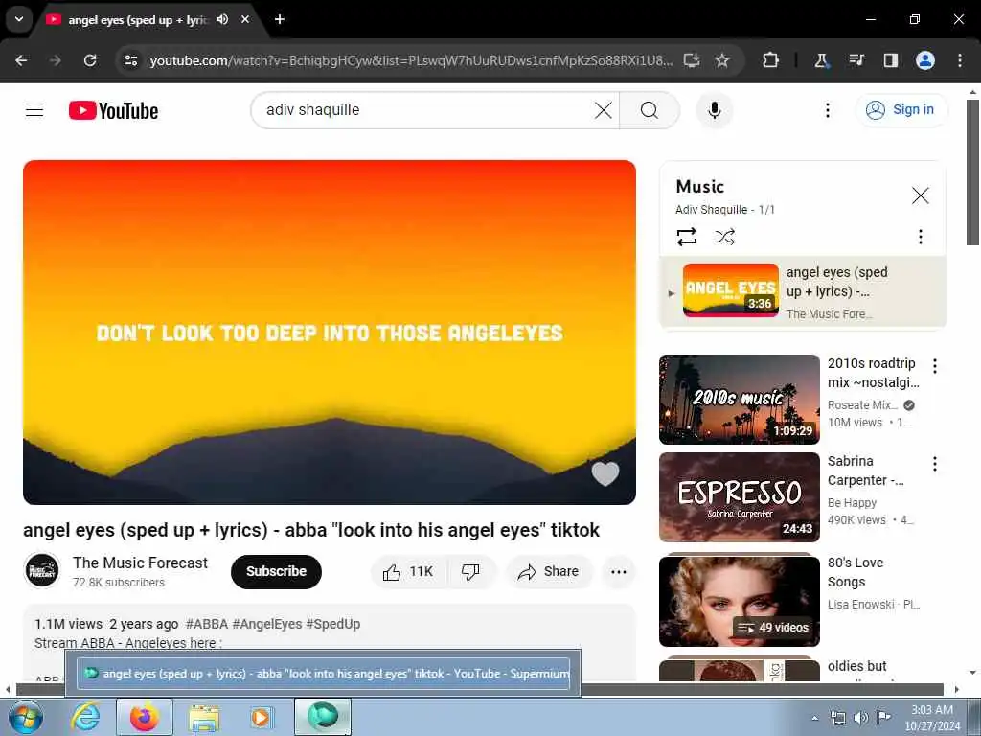Open Windows Explorer from the taskbar
This screenshot has height=736, width=981.
coord(204,717)
